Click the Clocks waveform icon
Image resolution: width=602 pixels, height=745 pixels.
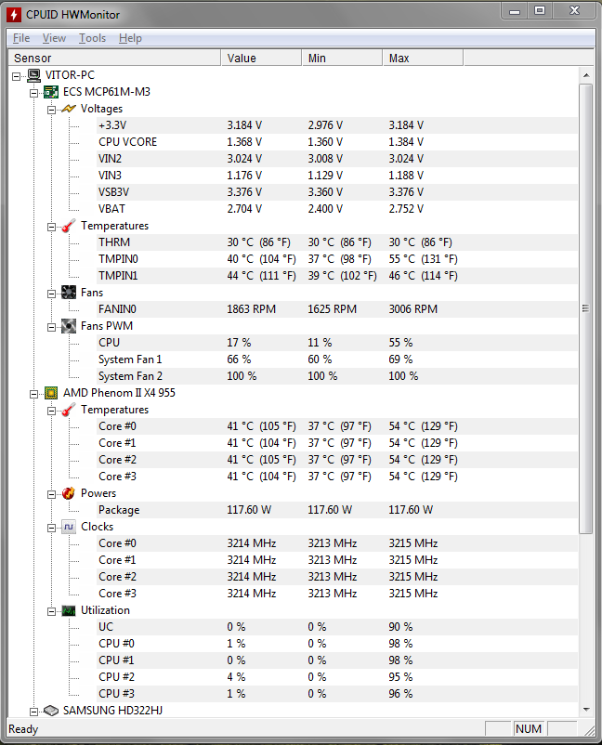69,527
